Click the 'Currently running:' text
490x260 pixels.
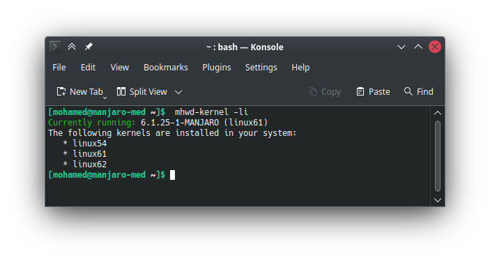pos(92,123)
